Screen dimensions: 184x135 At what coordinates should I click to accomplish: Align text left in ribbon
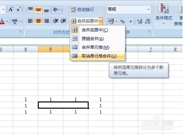[30, 21]
